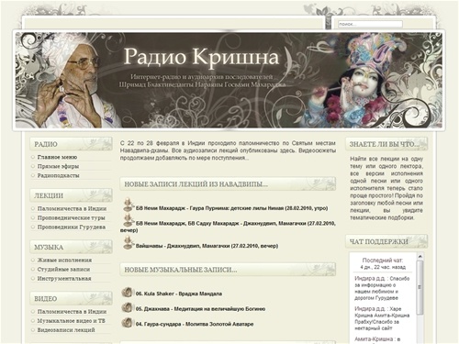Click the "ЧАТ ПОДДЕРЖКИ" heading

(386, 241)
